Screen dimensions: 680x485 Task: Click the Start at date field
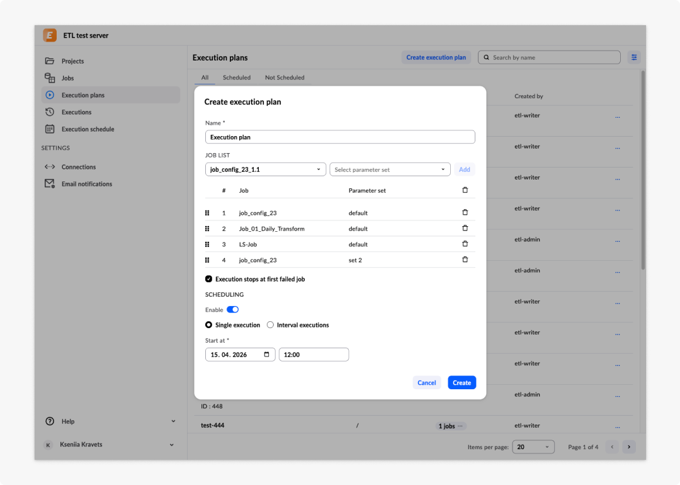241,355
